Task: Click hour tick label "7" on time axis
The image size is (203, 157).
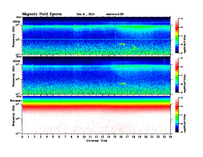Action: tap(65, 137)
